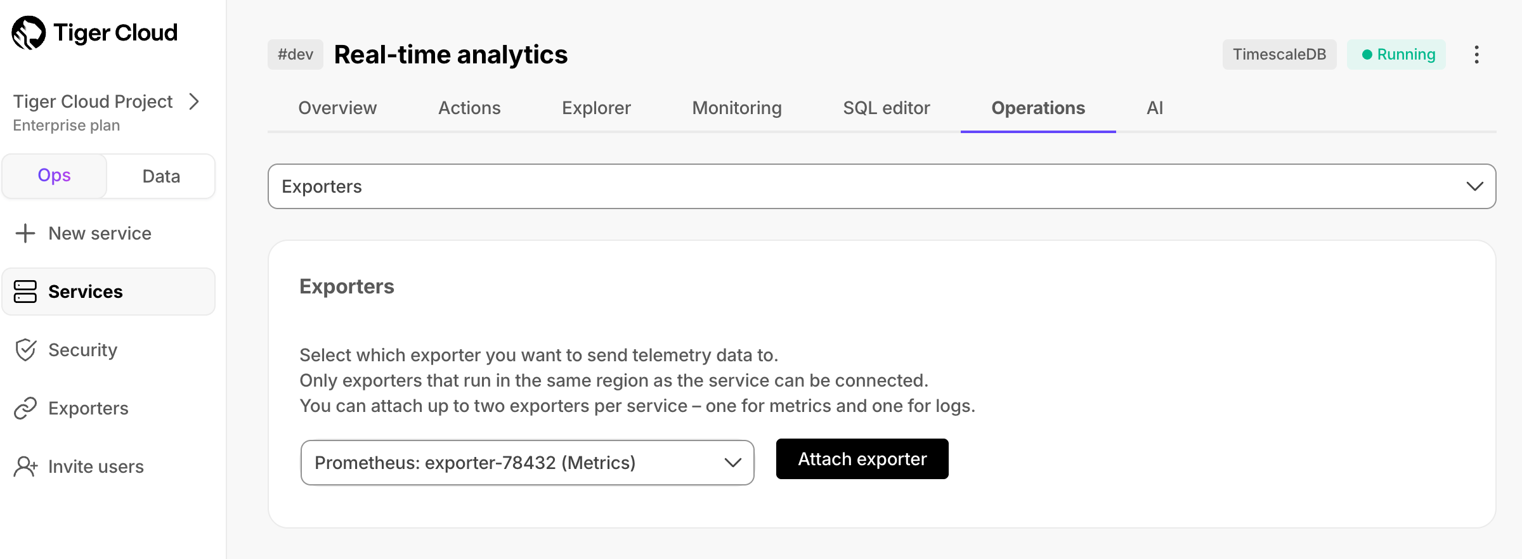Viewport: 1522px width, 559px height.
Task: Open the Prometheus exporter-78432 dropdown
Action: tap(527, 463)
